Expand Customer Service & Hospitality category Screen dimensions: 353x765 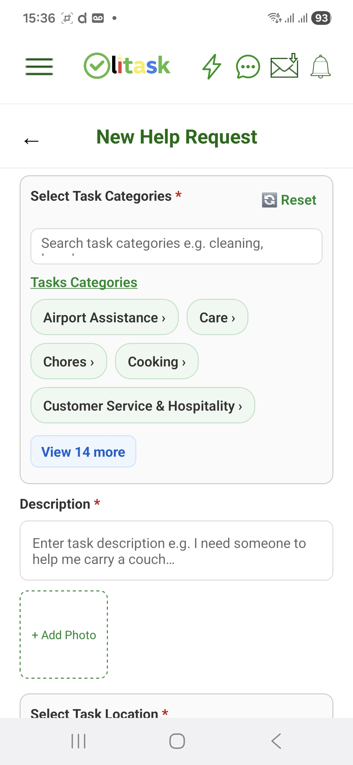click(x=143, y=405)
